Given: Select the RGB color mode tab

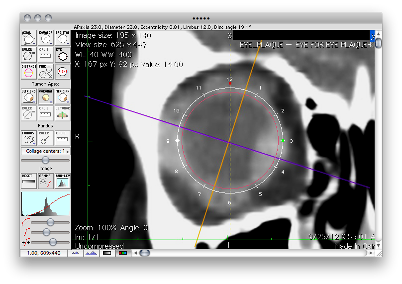Looking at the screenshot, I should pos(122,253).
